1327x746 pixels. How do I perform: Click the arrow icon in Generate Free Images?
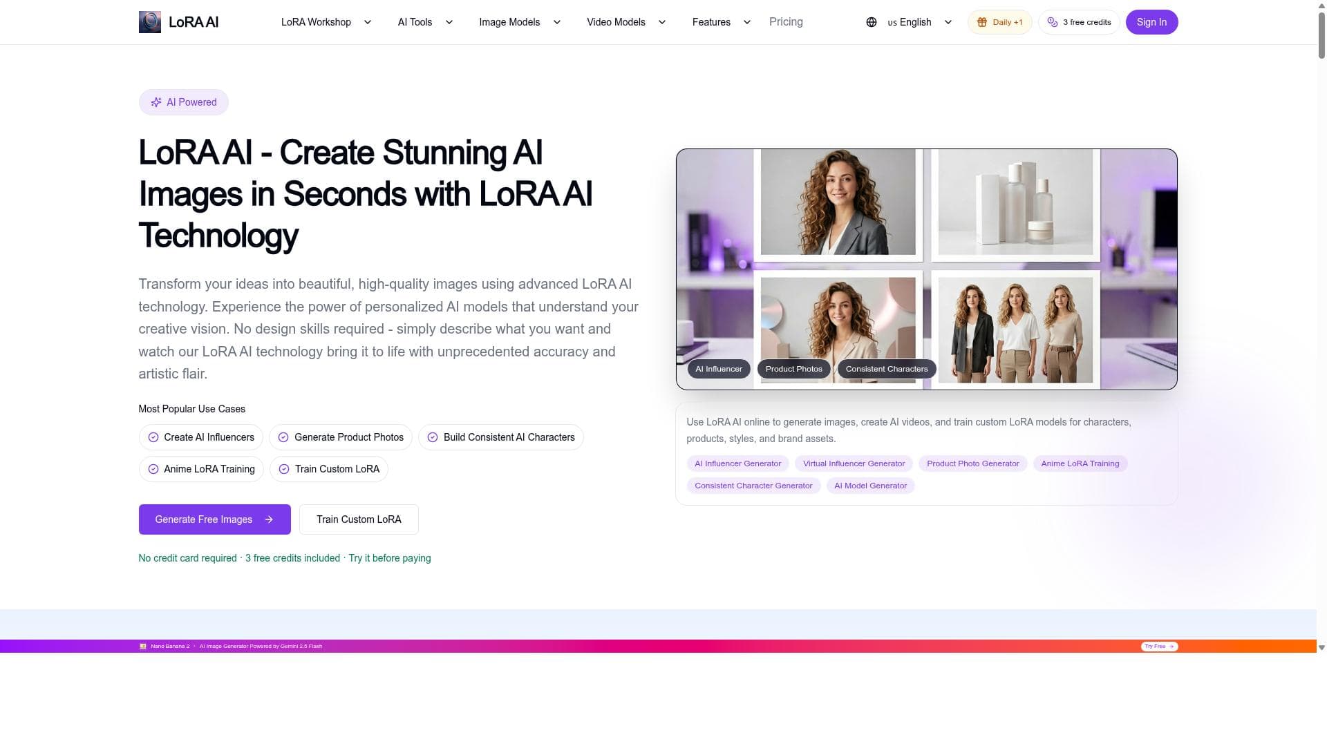(x=269, y=519)
